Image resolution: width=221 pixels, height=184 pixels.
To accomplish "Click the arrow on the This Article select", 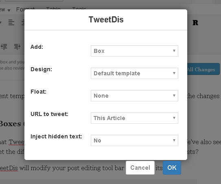I will point(174,118).
